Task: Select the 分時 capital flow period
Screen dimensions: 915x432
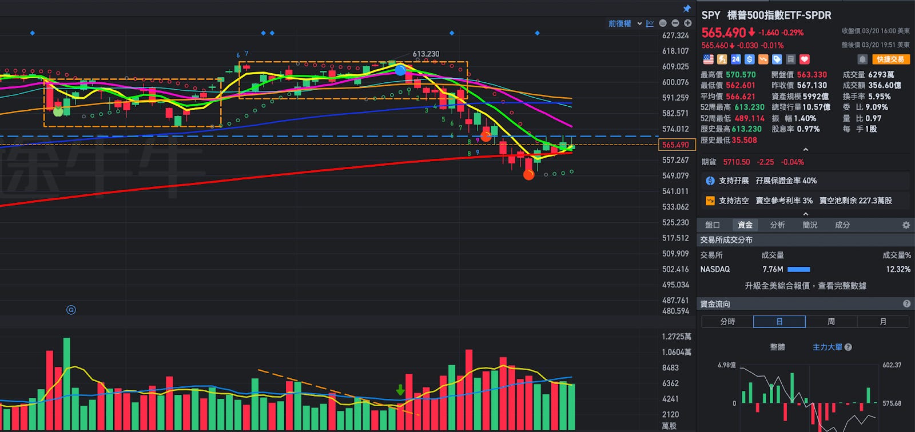Action: [727, 322]
